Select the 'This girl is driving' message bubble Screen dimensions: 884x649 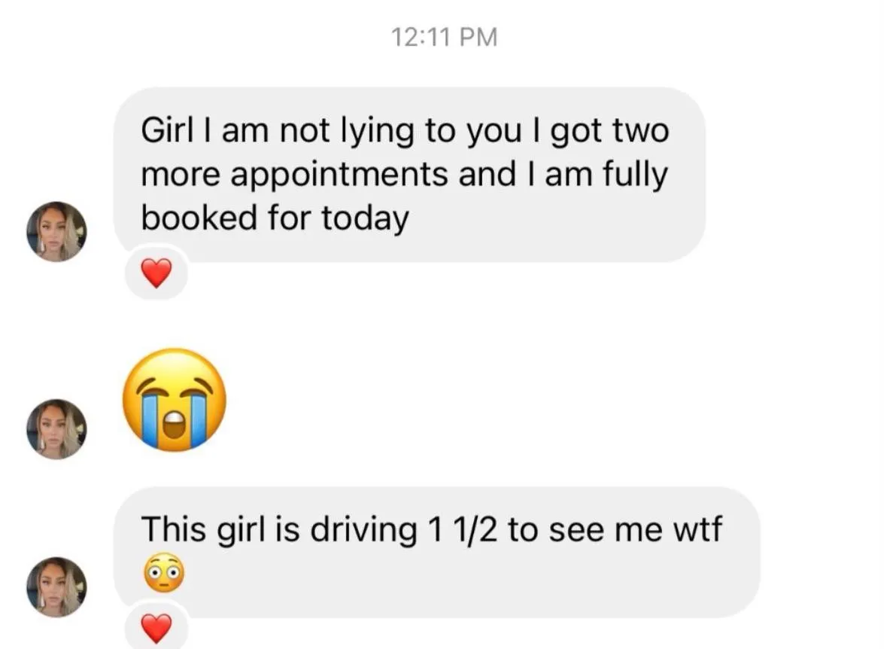(x=437, y=552)
